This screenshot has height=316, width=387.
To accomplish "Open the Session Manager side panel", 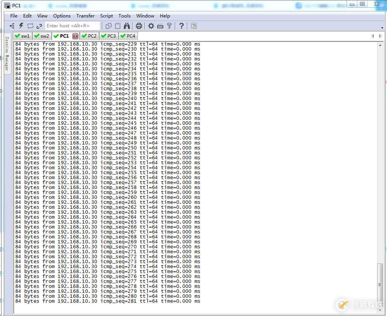I will tap(7, 54).
